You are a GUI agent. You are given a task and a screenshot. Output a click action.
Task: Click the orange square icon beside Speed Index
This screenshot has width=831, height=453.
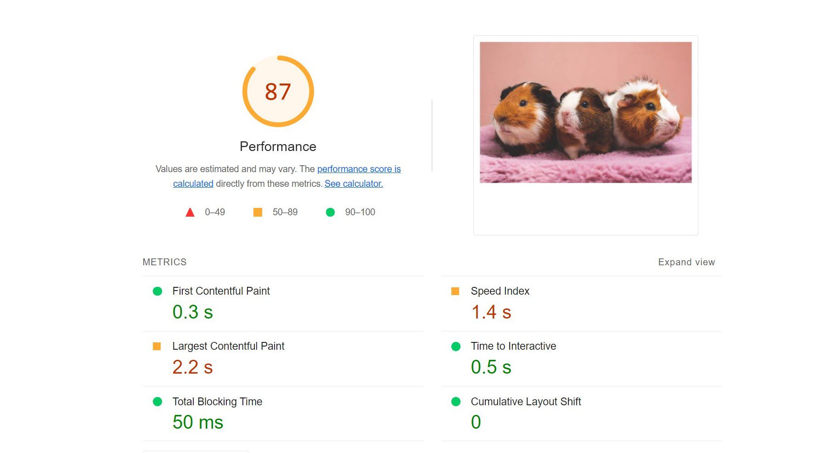tap(456, 291)
